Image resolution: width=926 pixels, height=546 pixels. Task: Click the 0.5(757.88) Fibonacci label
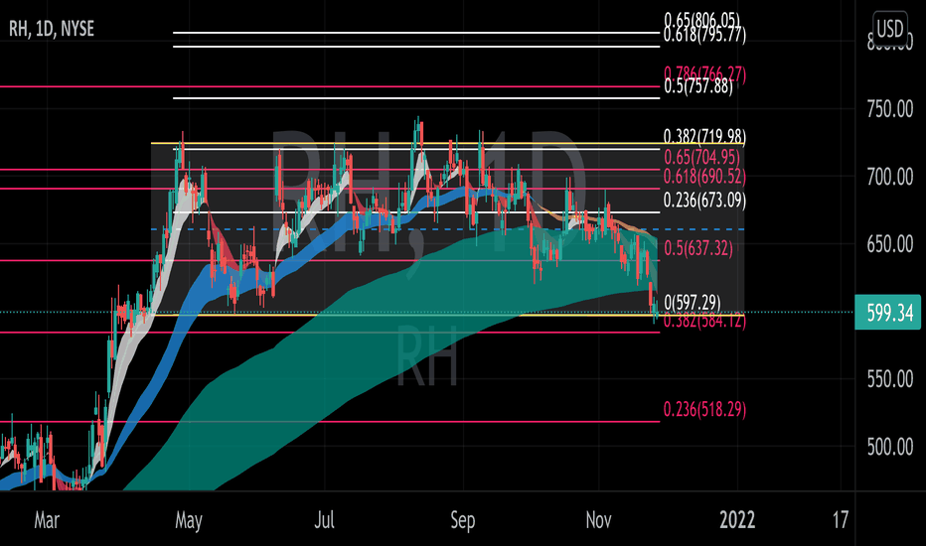pyautogui.click(x=698, y=86)
